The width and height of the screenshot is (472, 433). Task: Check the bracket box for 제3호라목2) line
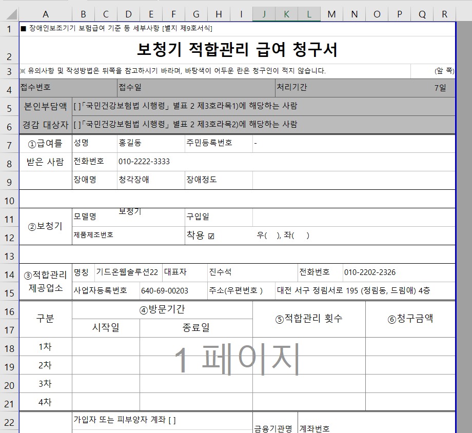(x=77, y=125)
